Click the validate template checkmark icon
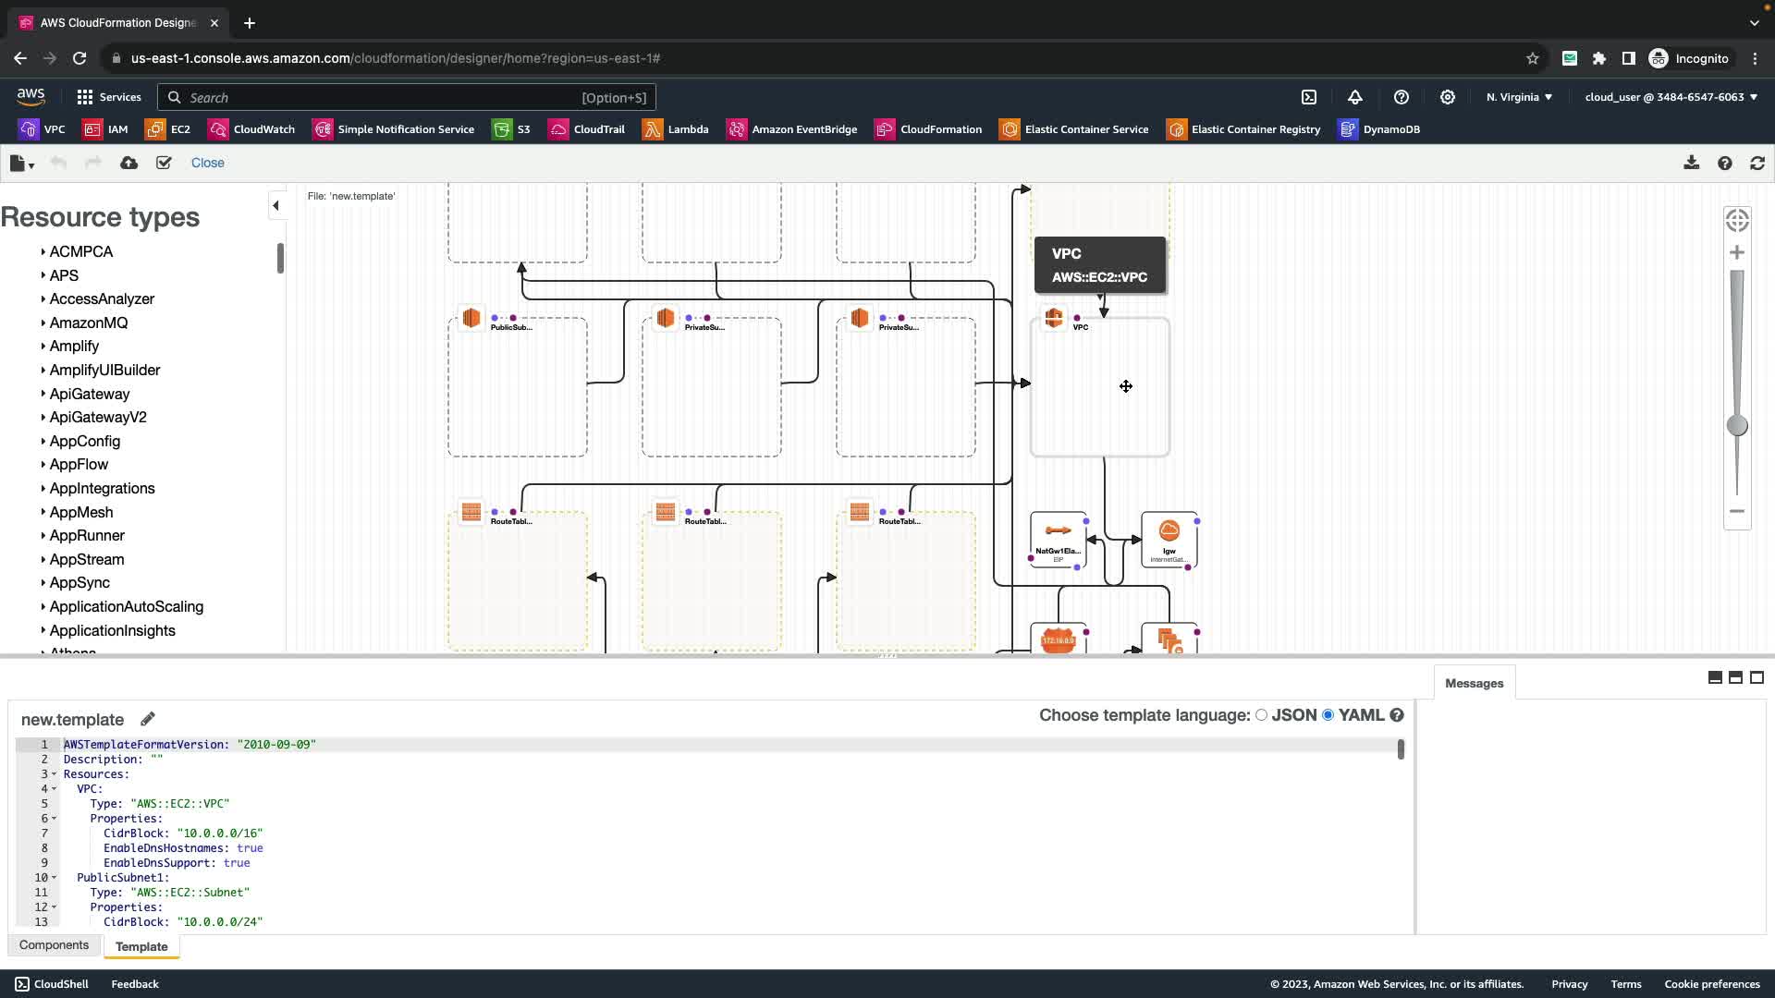Image resolution: width=1775 pixels, height=998 pixels. coord(164,163)
